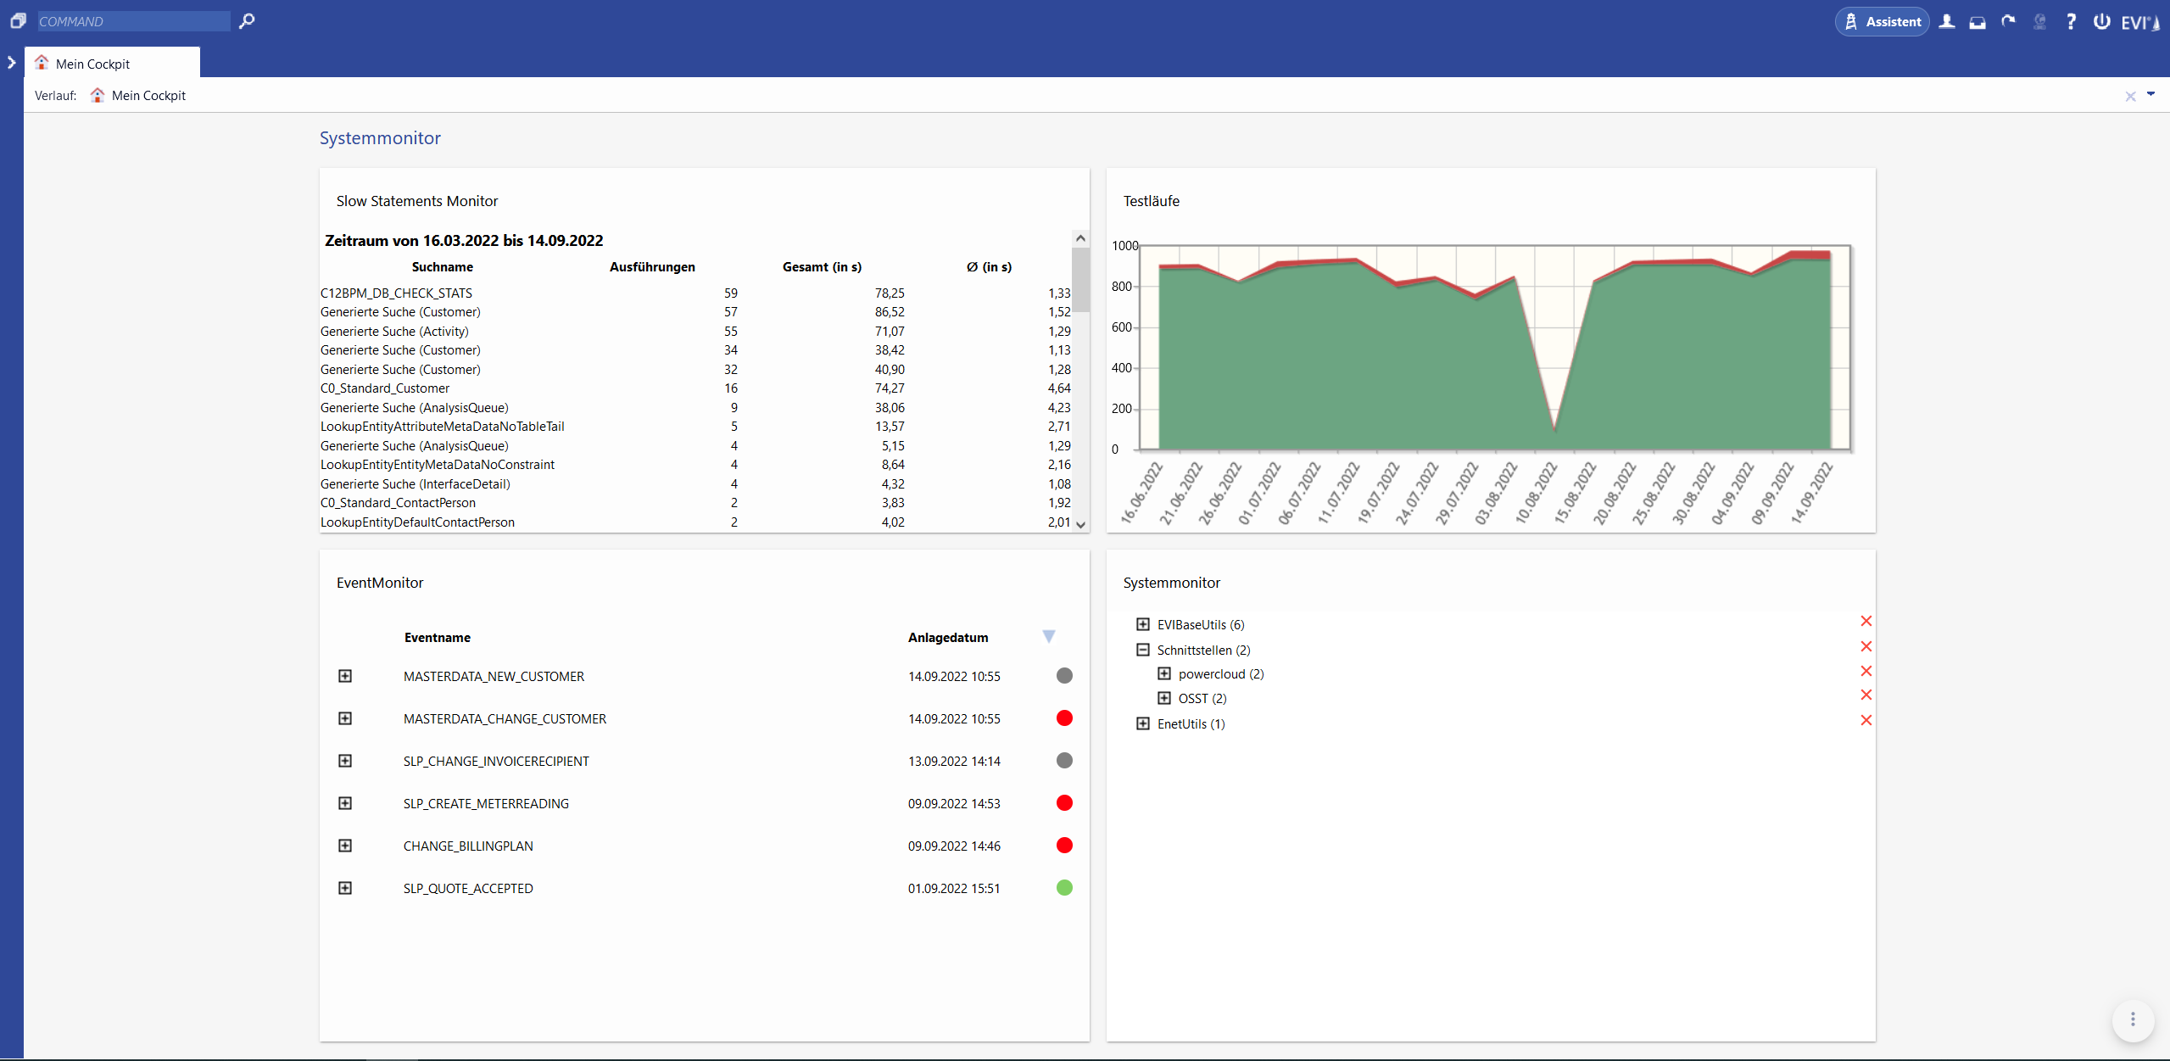Open the Assistent button
Image resolution: width=2170 pixels, height=1061 pixels.
click(1882, 22)
